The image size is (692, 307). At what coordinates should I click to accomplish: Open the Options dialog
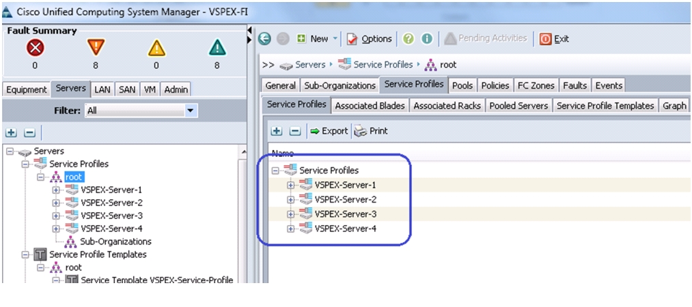[x=370, y=39]
